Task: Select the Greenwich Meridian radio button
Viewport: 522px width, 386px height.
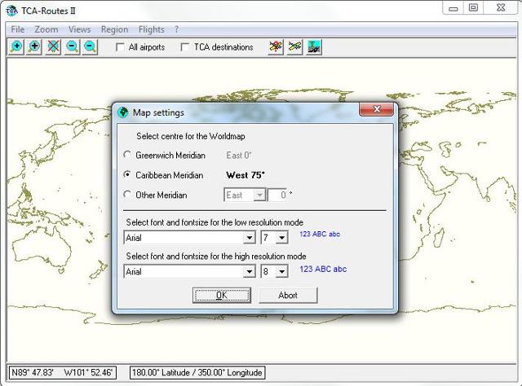Action: pos(127,155)
